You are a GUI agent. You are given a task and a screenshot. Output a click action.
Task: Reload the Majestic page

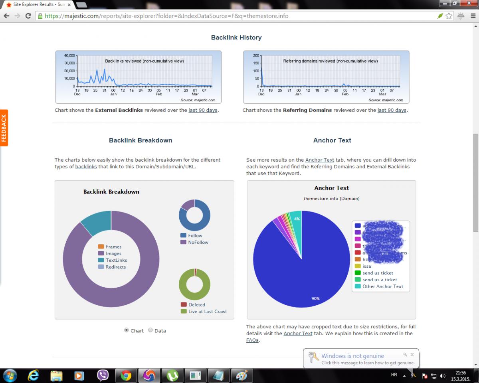coord(28,16)
